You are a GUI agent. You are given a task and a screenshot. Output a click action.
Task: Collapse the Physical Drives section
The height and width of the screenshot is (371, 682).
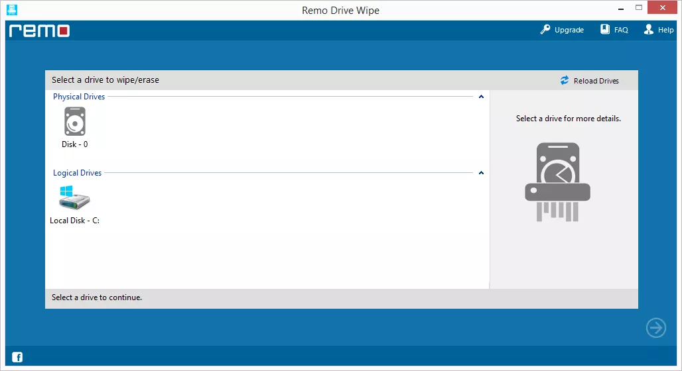point(481,97)
